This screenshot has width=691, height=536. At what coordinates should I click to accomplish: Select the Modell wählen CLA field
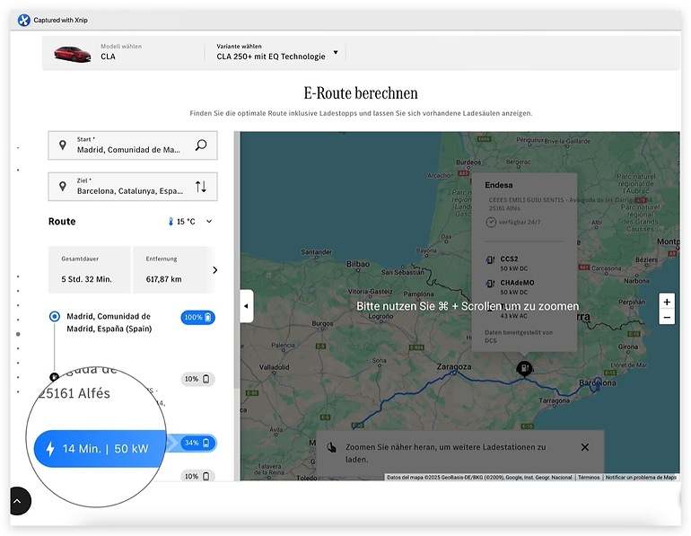[x=121, y=52]
